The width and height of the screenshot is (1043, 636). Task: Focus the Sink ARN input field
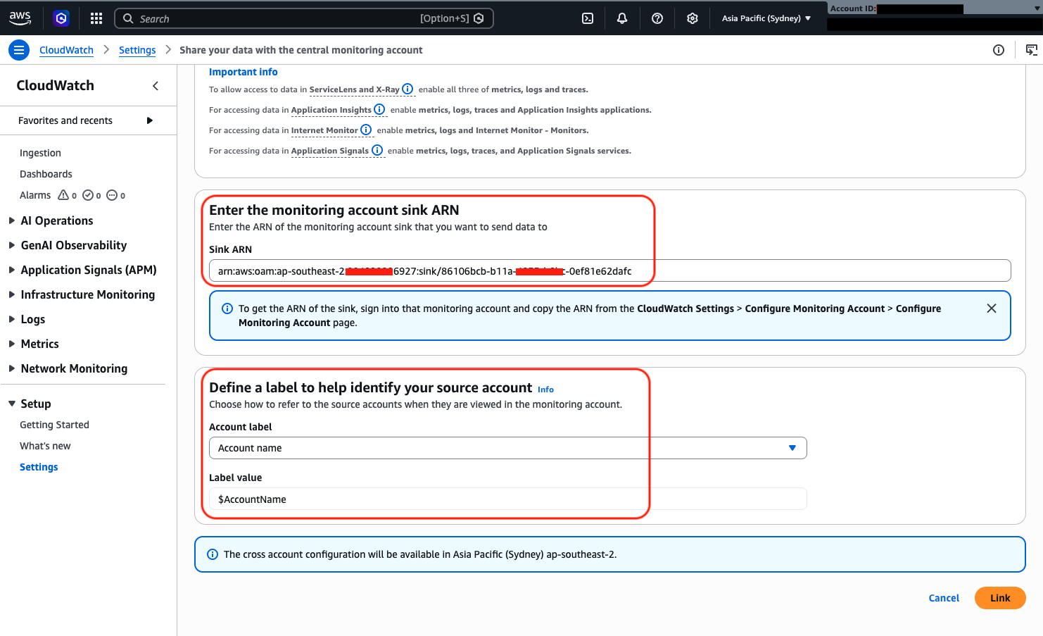coord(609,270)
